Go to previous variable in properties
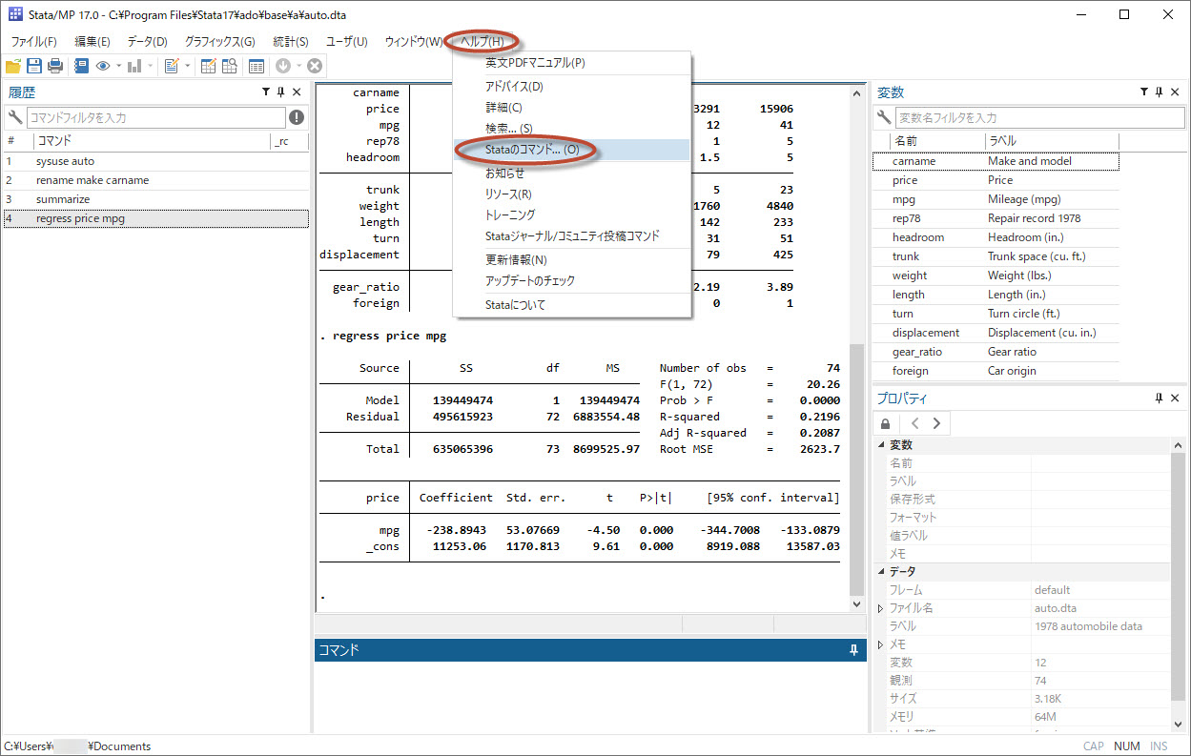Screen dimensions: 1191x756 [915, 423]
